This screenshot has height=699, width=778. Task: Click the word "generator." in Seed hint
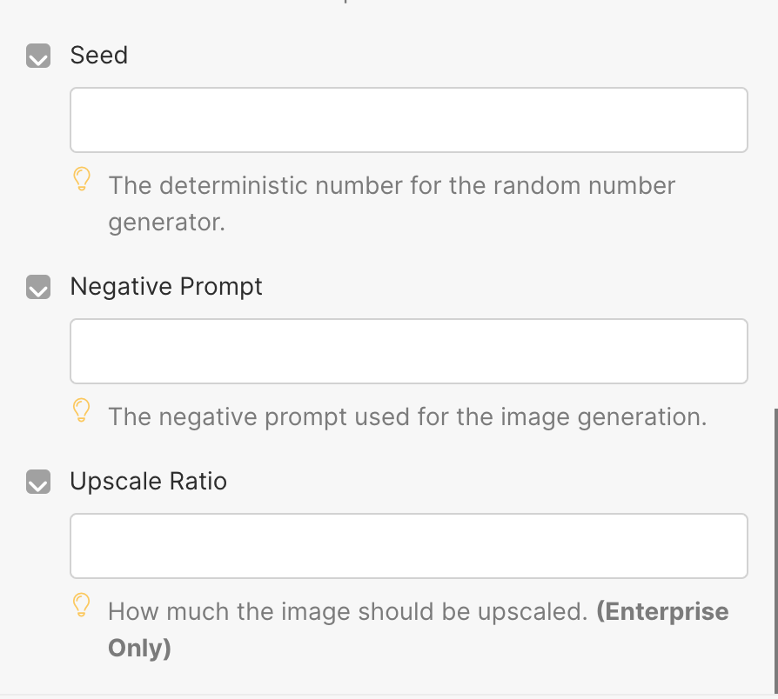tap(166, 223)
